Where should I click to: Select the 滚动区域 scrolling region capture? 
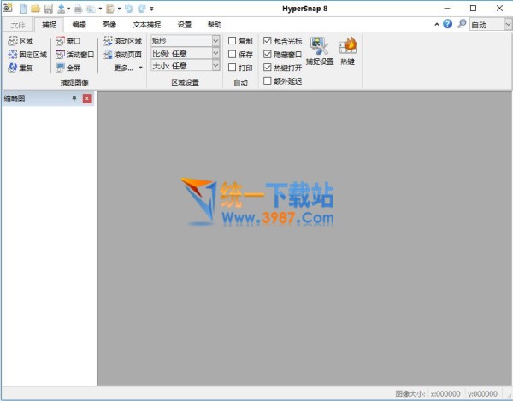[x=122, y=41]
